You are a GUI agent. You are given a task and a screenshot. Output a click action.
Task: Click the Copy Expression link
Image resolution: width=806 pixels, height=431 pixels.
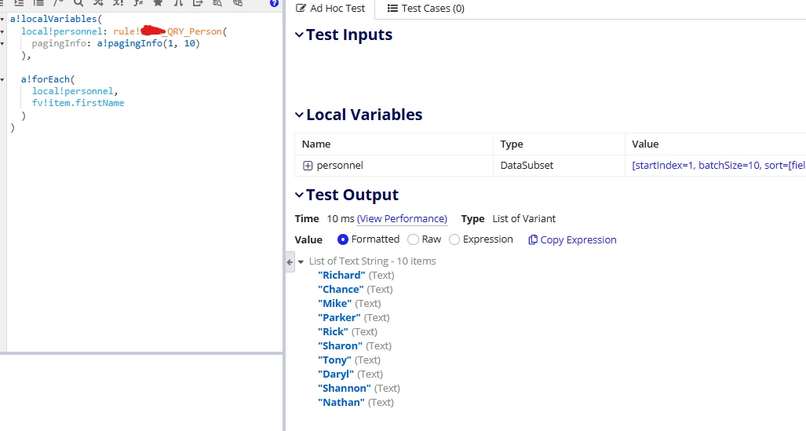pyautogui.click(x=578, y=239)
